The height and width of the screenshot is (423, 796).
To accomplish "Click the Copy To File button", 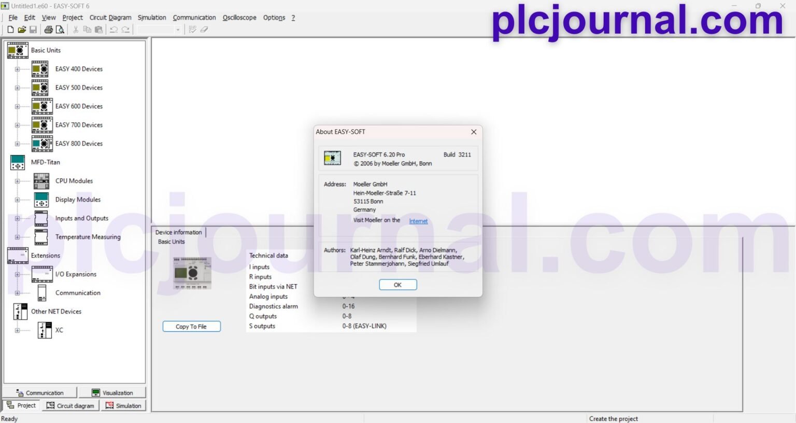I will pos(191,326).
